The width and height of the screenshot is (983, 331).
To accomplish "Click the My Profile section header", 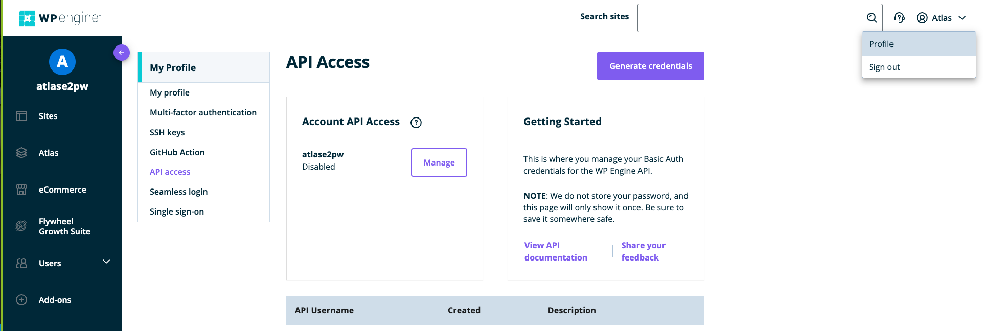I will point(203,67).
